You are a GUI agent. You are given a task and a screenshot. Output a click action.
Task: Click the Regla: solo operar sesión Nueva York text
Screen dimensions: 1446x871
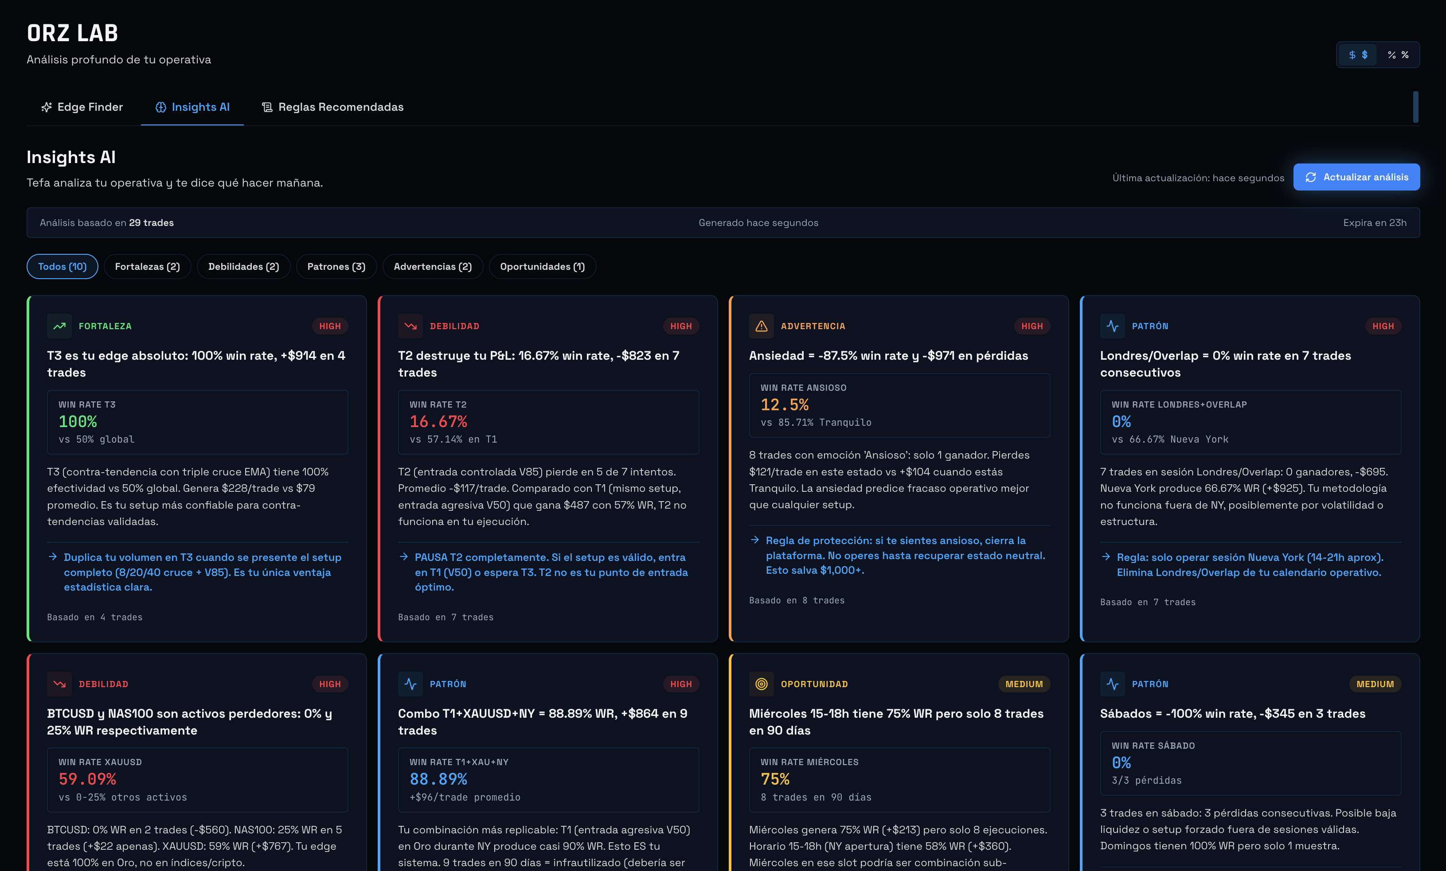(x=1250, y=565)
